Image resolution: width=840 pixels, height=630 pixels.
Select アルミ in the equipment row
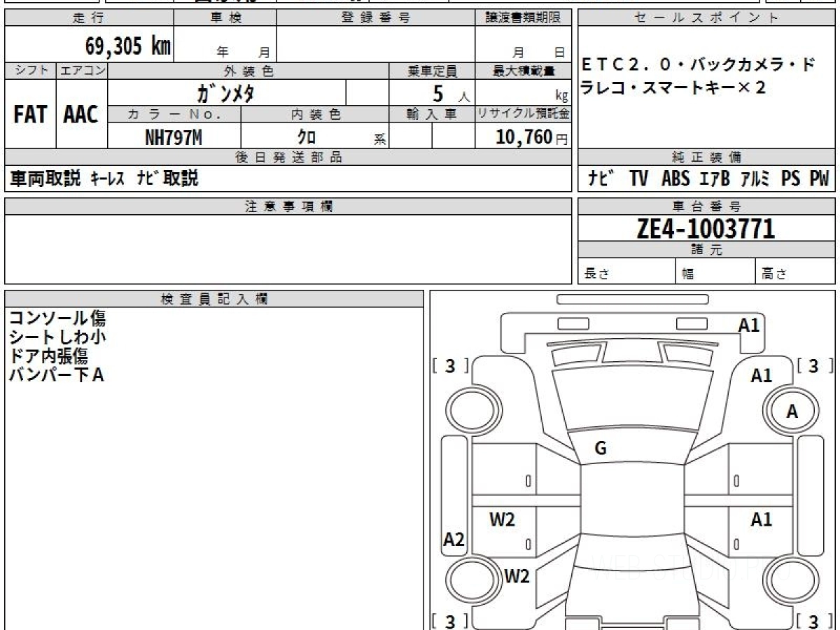pyautogui.click(x=755, y=178)
